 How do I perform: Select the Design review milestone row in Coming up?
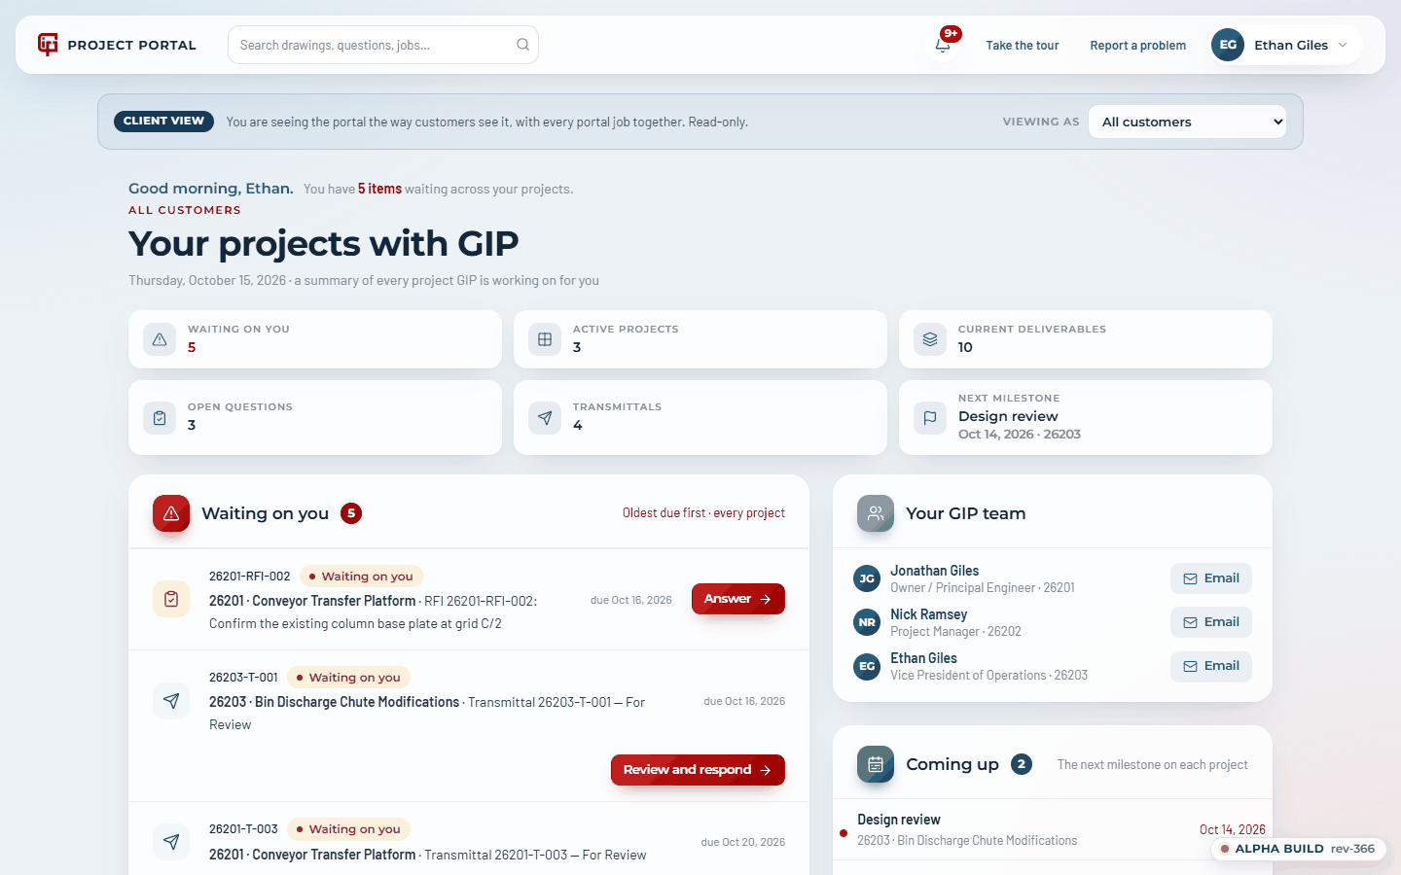tap(1053, 829)
